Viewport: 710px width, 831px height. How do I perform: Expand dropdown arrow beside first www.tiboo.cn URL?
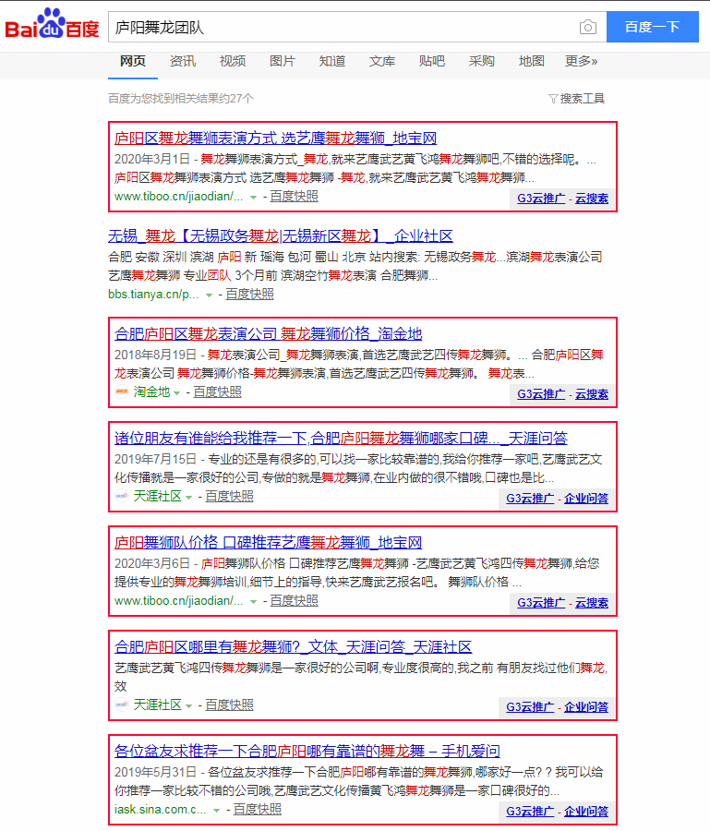(x=253, y=198)
